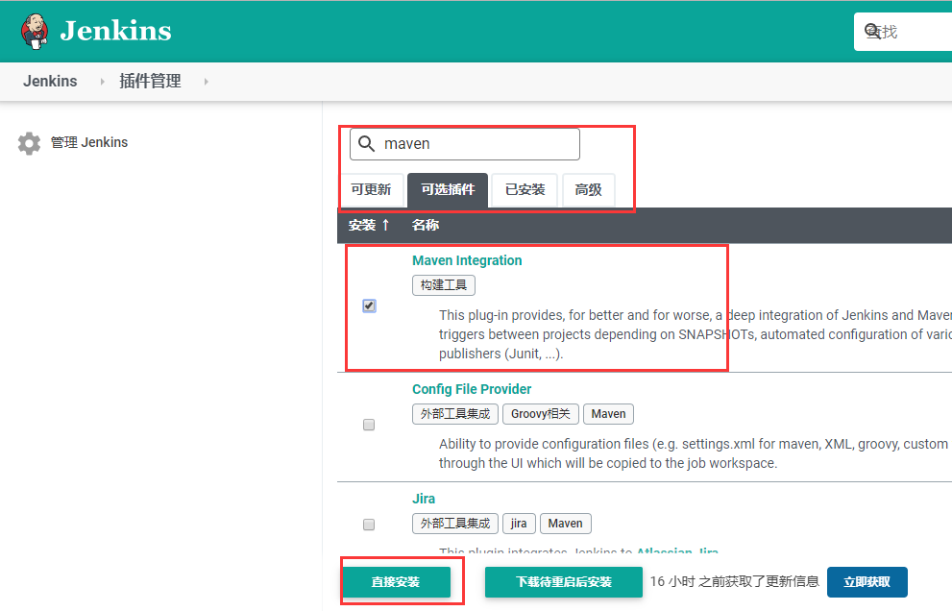Sort by the 安装 column header
952x611 pixels.
coord(369,226)
